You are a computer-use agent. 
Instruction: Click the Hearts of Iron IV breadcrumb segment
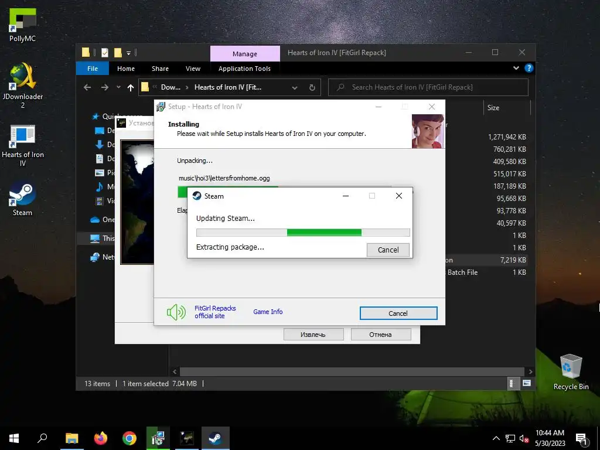tap(228, 87)
